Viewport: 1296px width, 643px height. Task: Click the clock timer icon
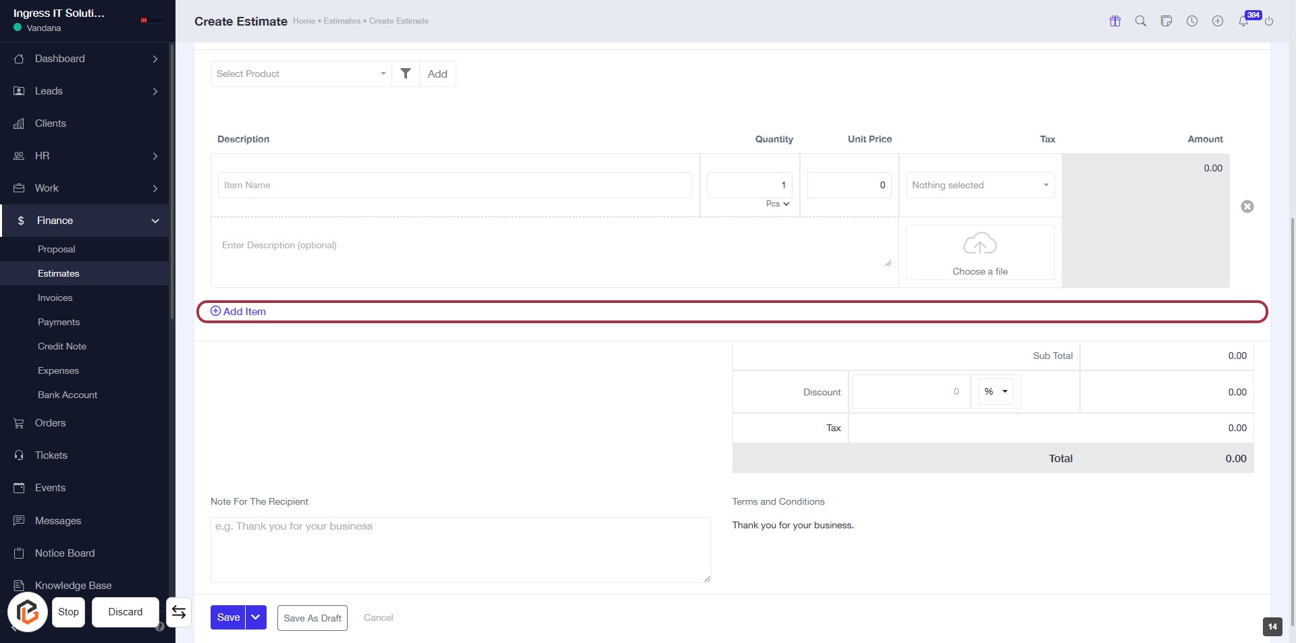click(1192, 21)
